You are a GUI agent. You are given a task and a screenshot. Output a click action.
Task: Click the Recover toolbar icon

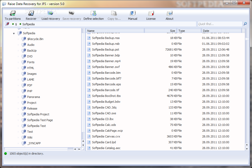tap(31, 13)
